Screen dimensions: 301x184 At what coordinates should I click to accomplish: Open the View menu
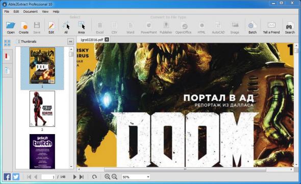click(x=45, y=12)
